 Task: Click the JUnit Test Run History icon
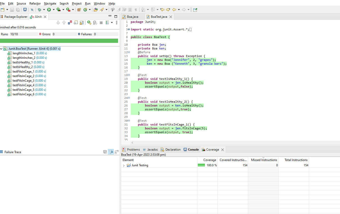click(107, 23)
